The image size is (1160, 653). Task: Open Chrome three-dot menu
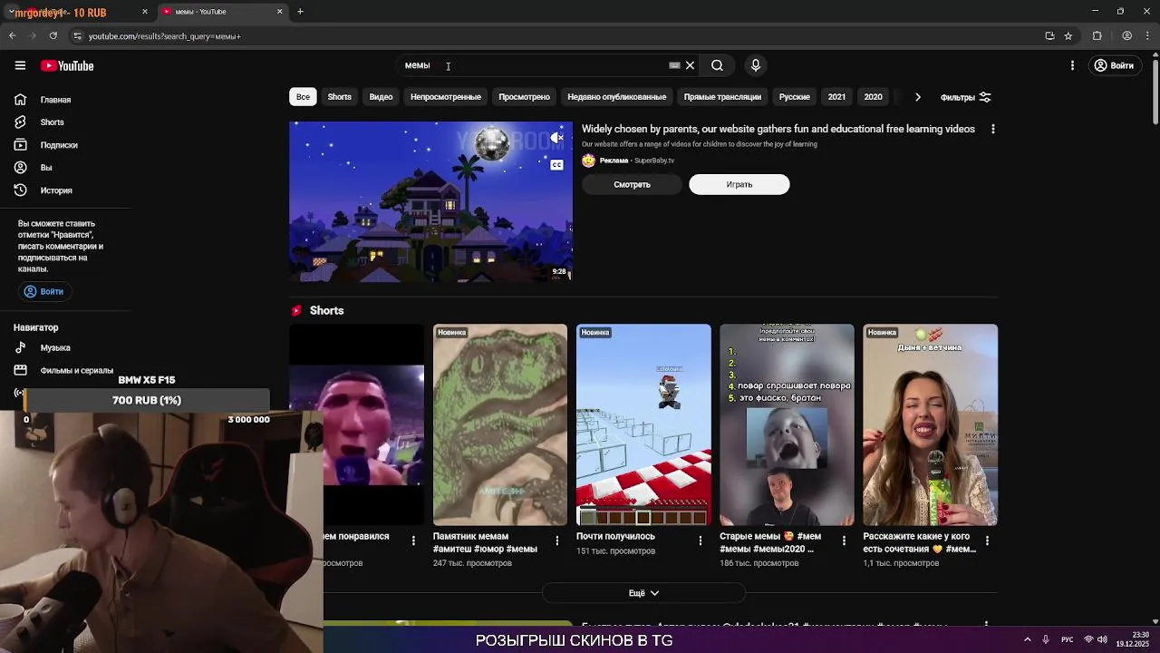click(1147, 36)
